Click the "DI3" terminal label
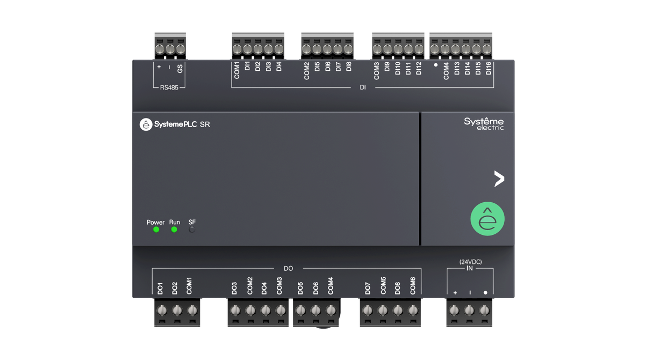Image resolution: width=645 pixels, height=362 pixels. [269, 67]
